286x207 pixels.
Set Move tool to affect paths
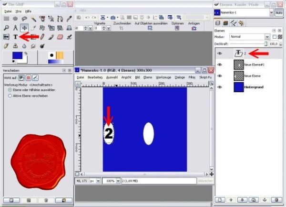35,78
